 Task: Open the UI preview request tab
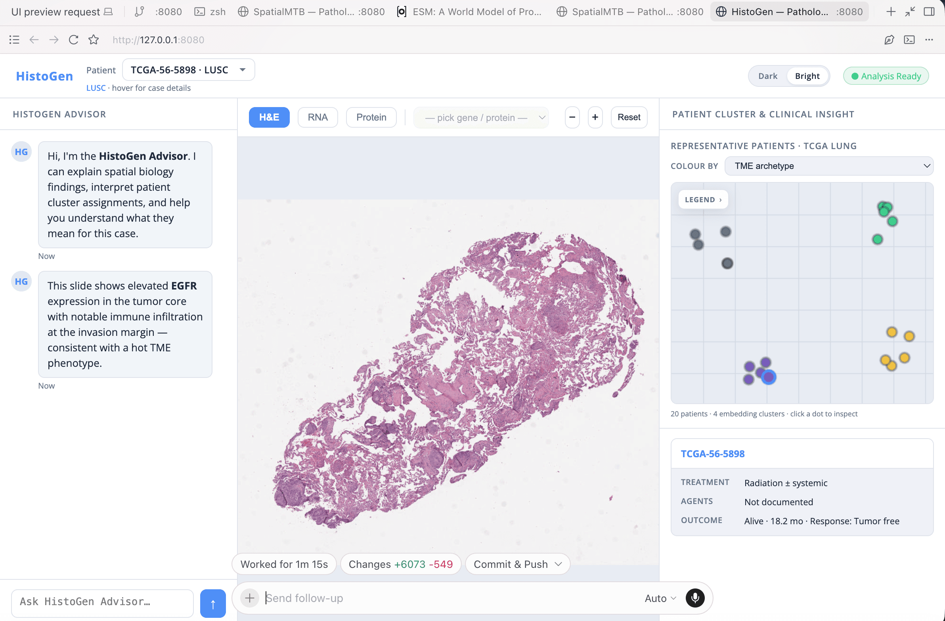[x=61, y=11]
